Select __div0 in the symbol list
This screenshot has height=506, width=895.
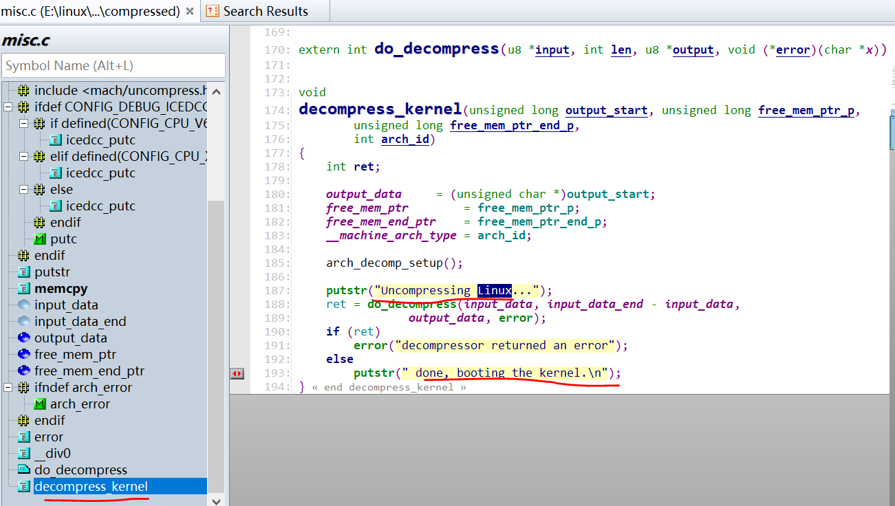pyautogui.click(x=53, y=454)
